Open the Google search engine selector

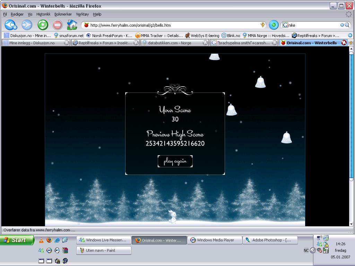(285, 25)
